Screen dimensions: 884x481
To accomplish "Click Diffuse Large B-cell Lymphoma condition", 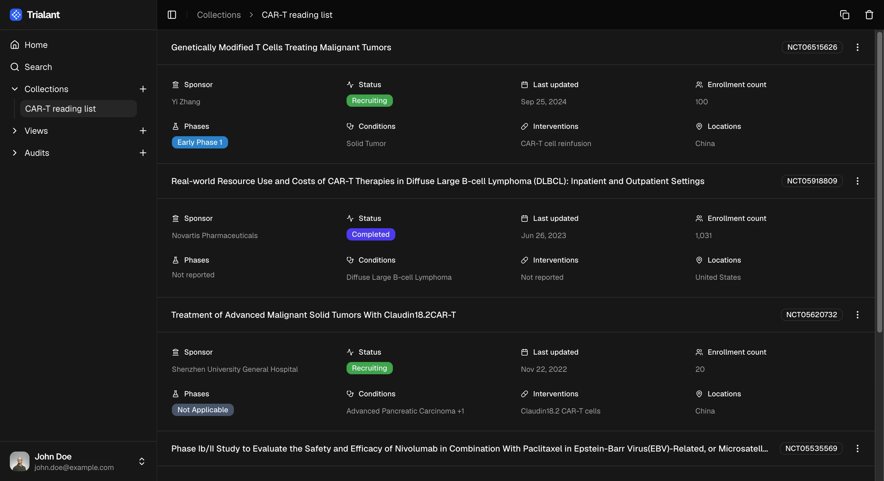I will [399, 278].
